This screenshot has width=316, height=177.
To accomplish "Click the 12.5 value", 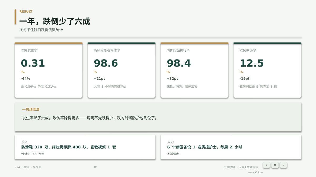I will point(252,63).
